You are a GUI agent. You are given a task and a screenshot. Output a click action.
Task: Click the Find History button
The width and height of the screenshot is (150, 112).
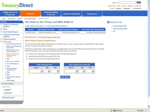[x=65, y=77]
